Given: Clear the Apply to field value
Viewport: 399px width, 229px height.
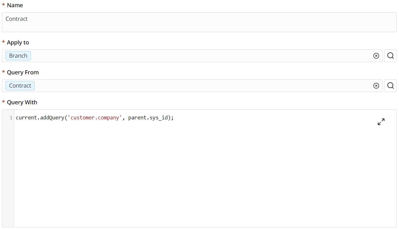Looking at the screenshot, I should [x=376, y=56].
